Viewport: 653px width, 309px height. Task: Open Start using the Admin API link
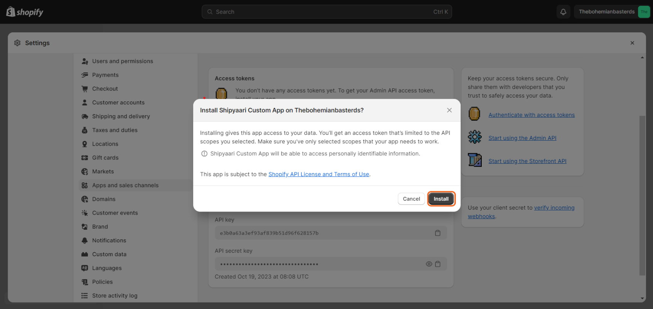[522, 138]
